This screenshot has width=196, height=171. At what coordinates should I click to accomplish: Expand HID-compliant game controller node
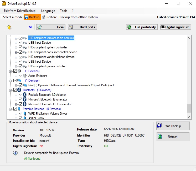click(x=16, y=67)
